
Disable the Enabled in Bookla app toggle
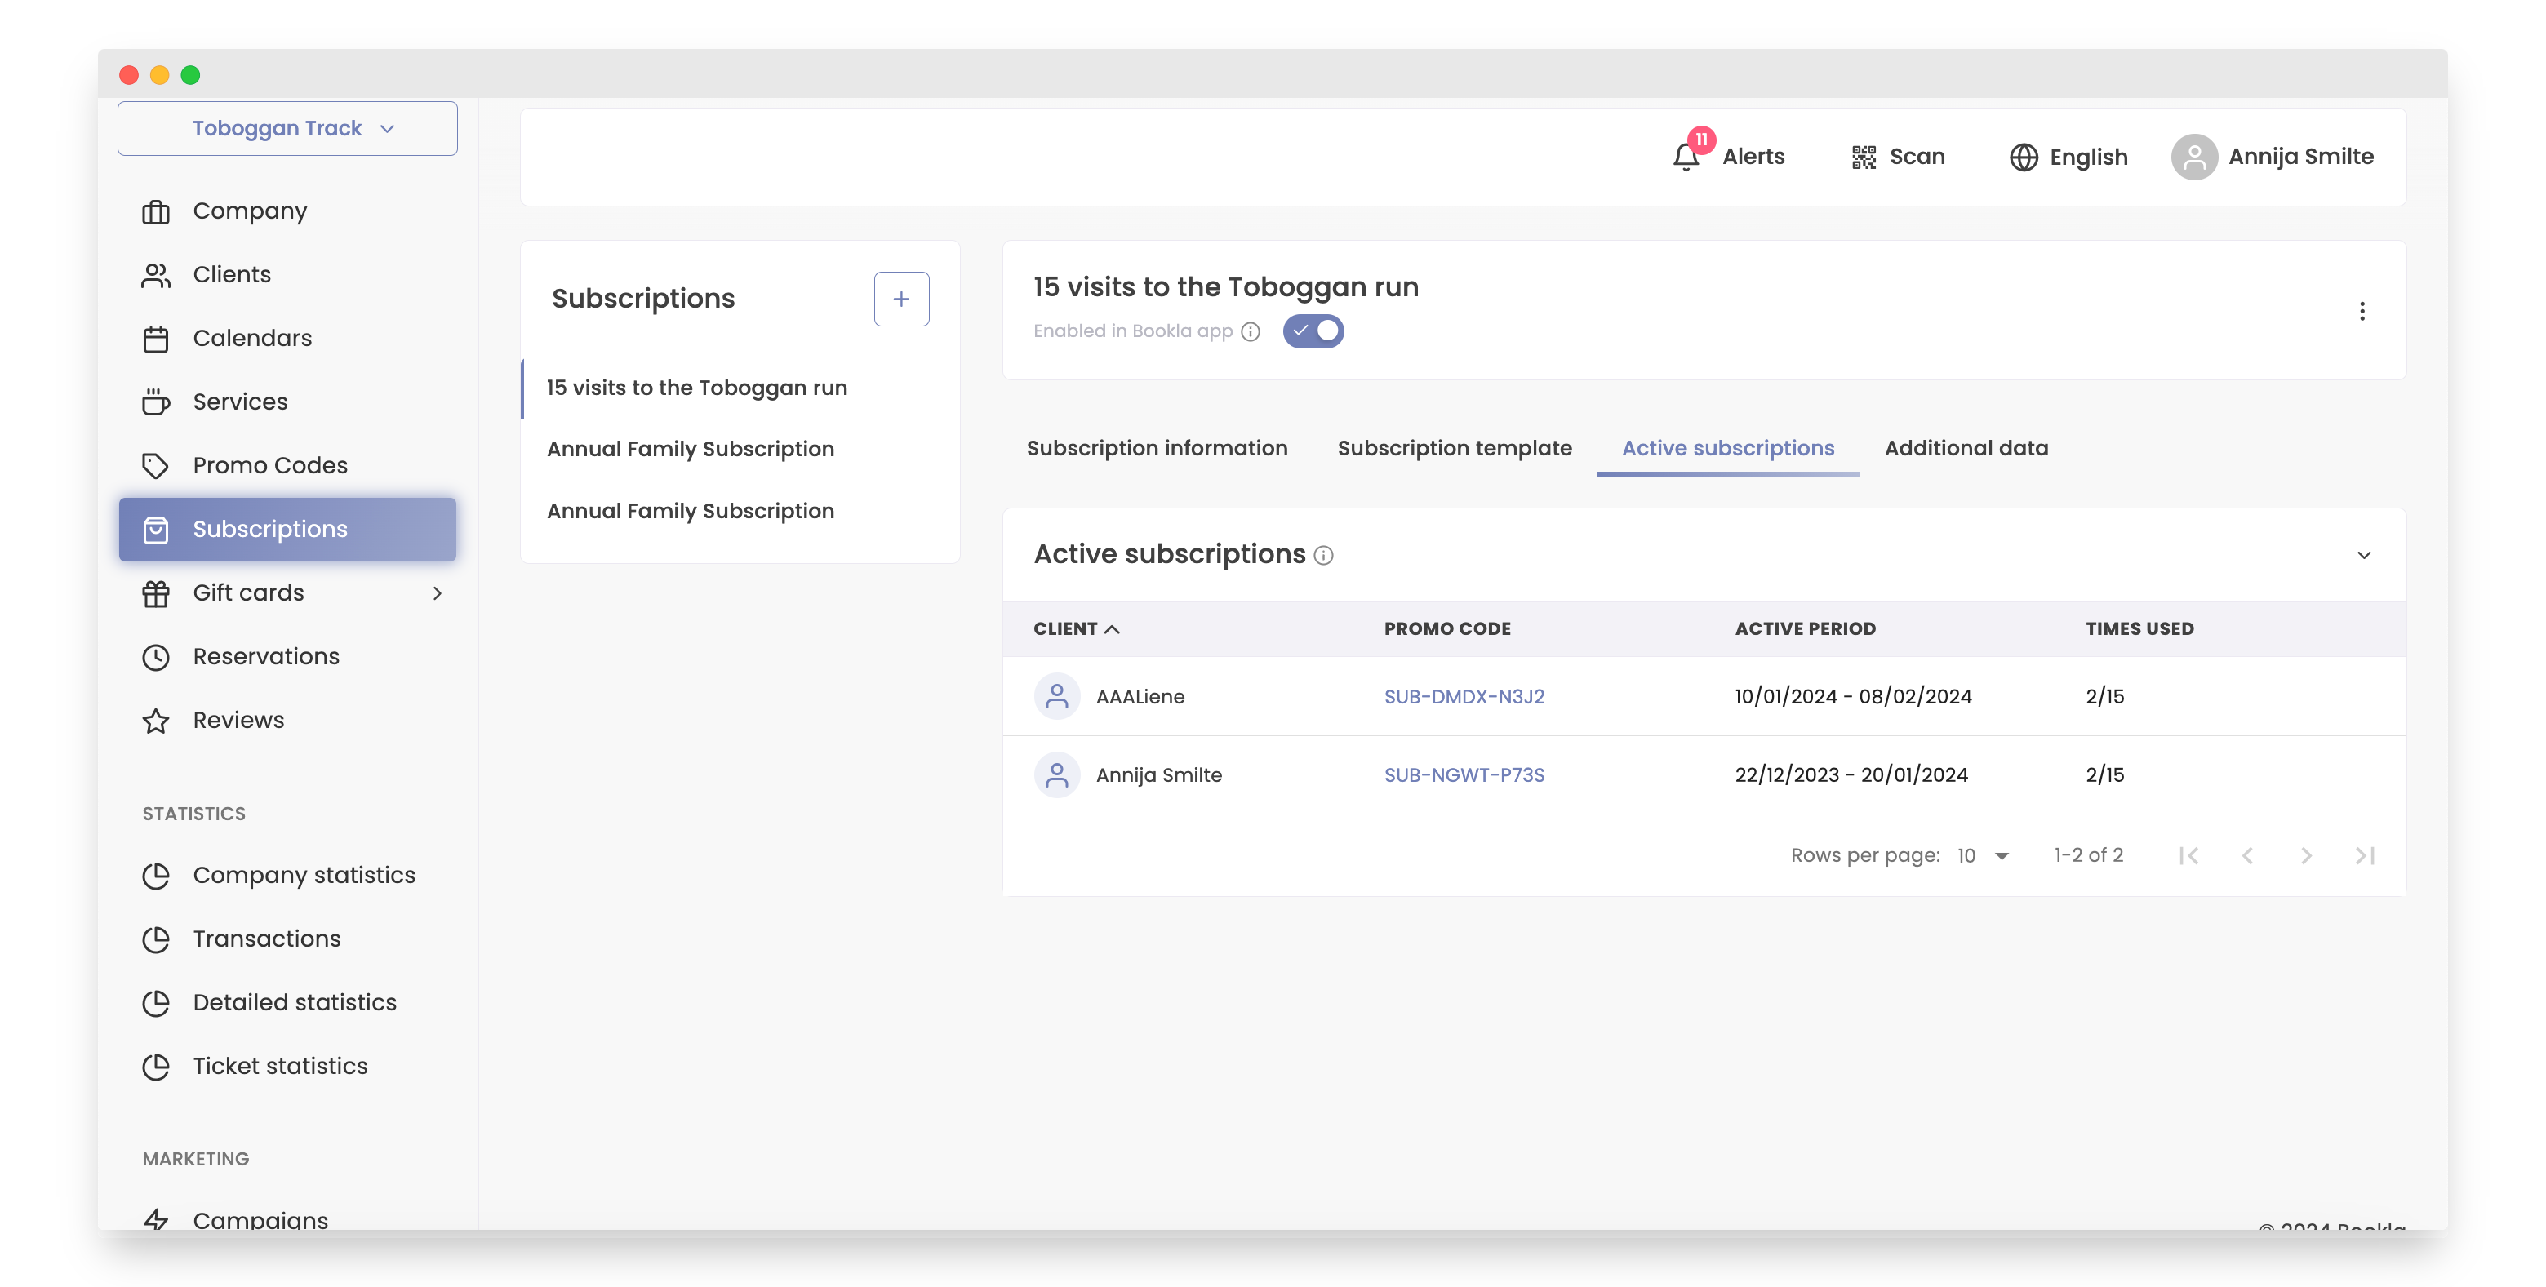[1313, 331]
